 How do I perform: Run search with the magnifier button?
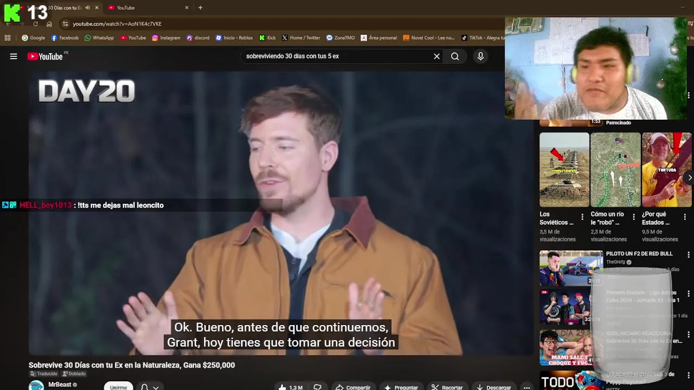tap(455, 56)
